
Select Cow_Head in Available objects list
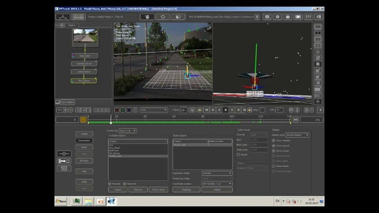114,148
